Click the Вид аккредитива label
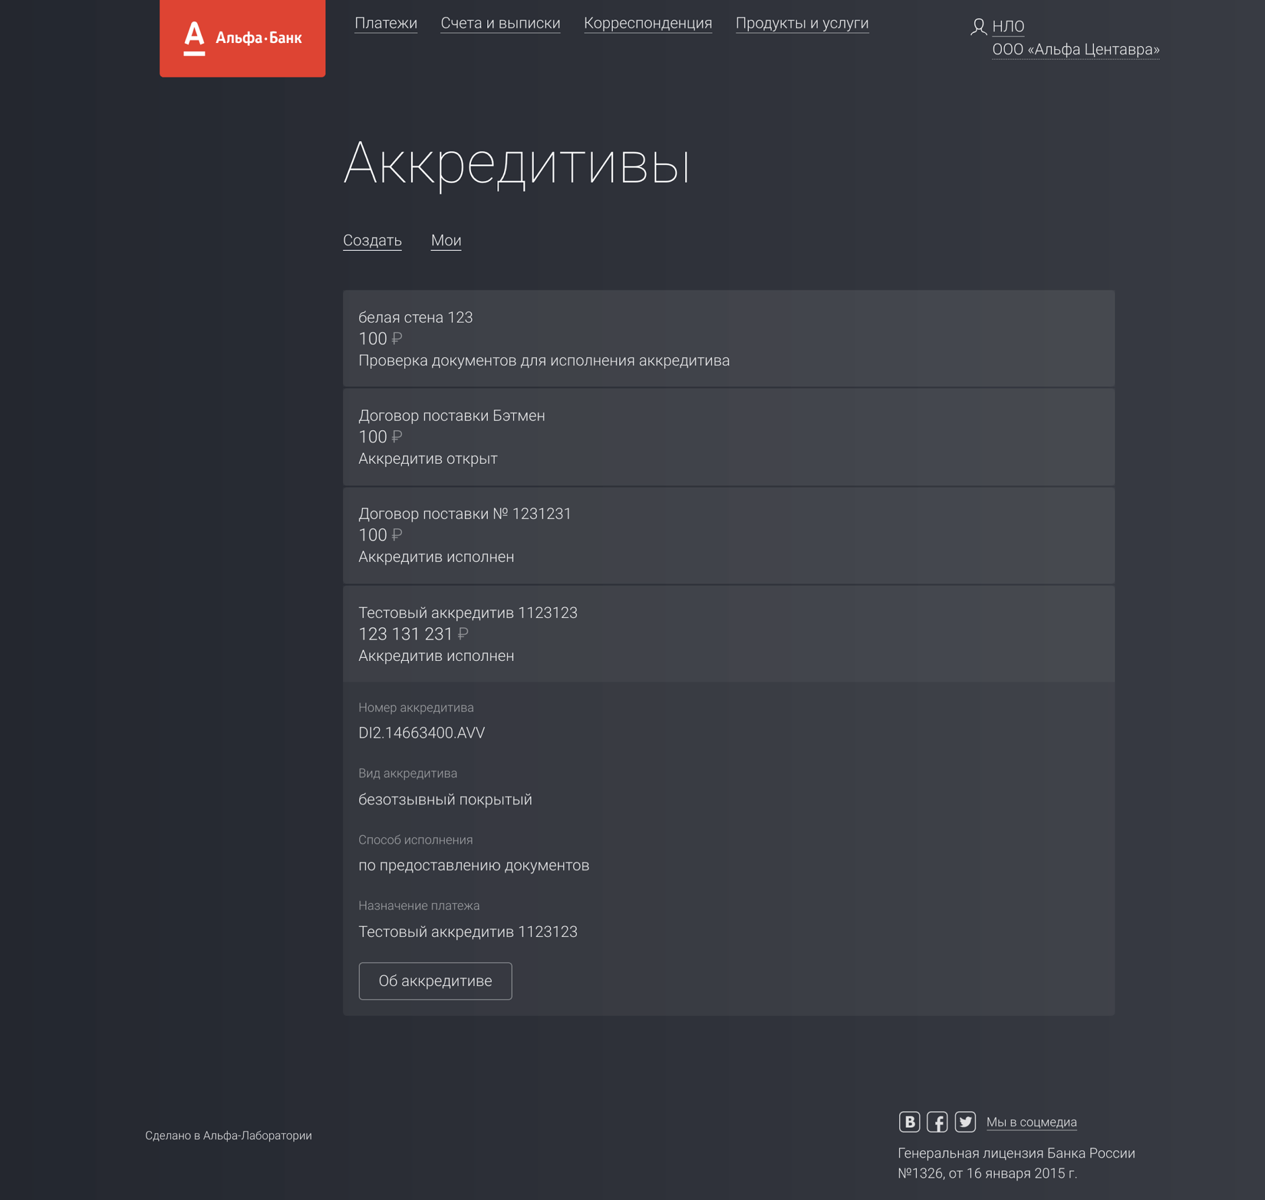Viewport: 1265px width, 1200px height. [408, 773]
